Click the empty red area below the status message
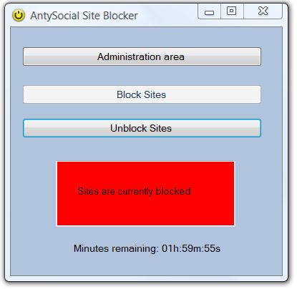This screenshot has width=297, height=289. pos(145,211)
